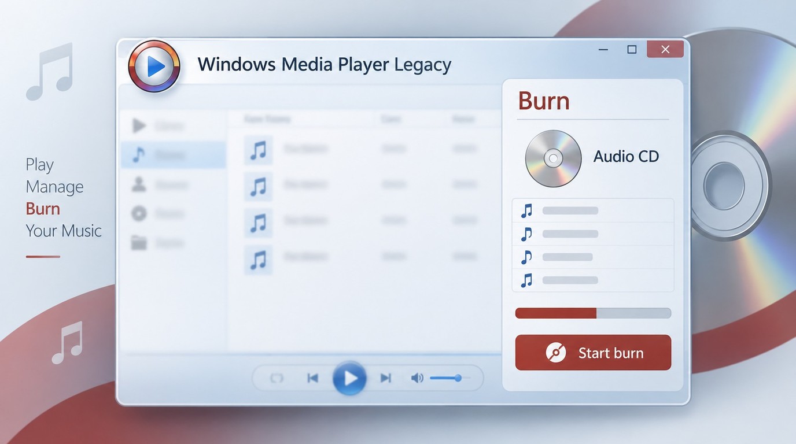The height and width of the screenshot is (444, 796).
Task: Click the disc icon on the Start burn button
Action: click(556, 353)
